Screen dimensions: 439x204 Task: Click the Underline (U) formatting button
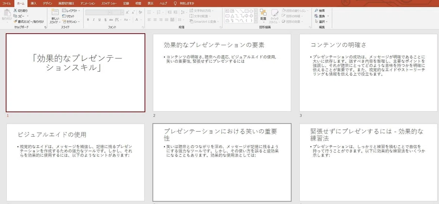(x=99, y=20)
